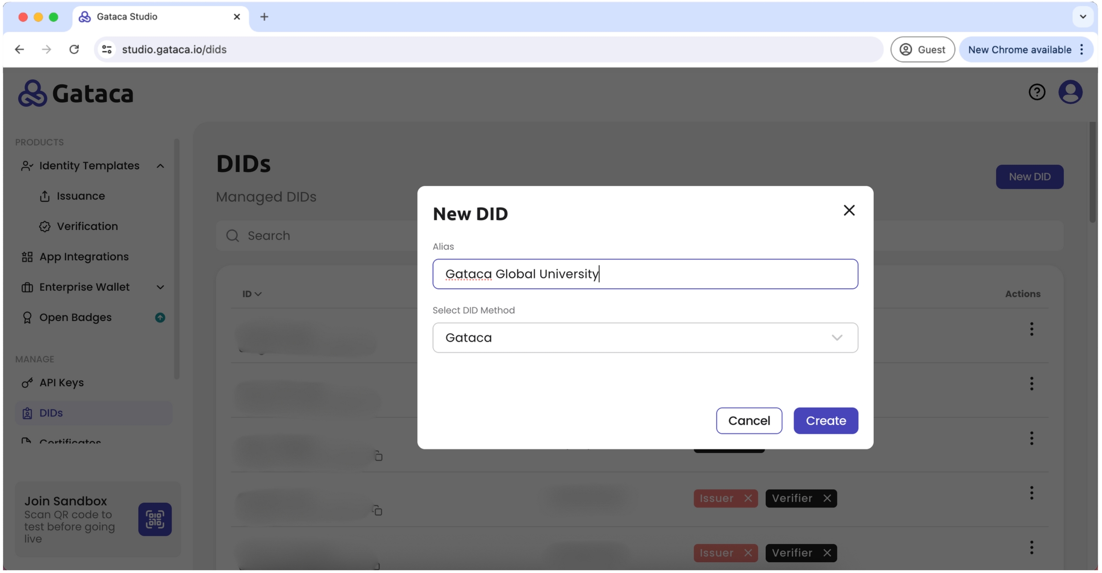1102x573 pixels.
Task: Collapse the Identity Templates section
Action: [x=160, y=166]
